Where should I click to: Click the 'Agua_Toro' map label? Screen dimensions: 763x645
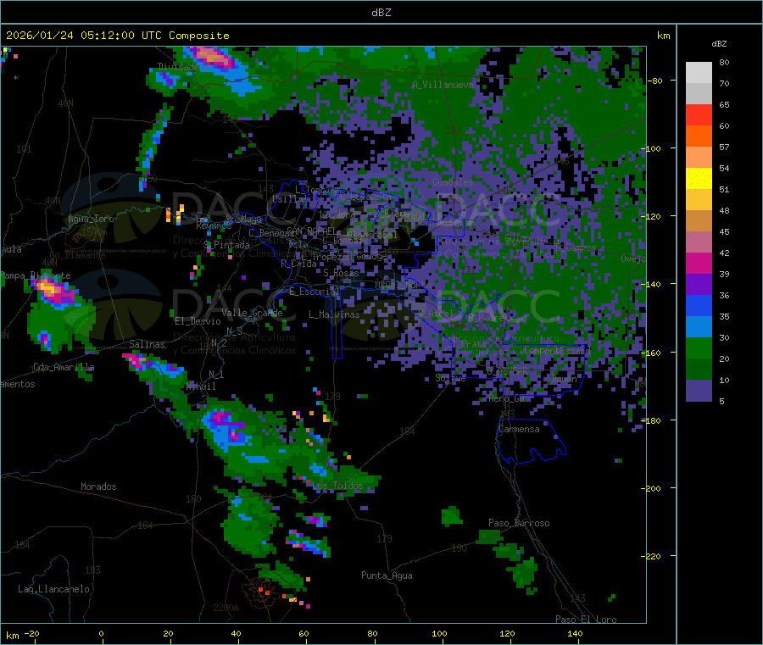tap(91, 219)
